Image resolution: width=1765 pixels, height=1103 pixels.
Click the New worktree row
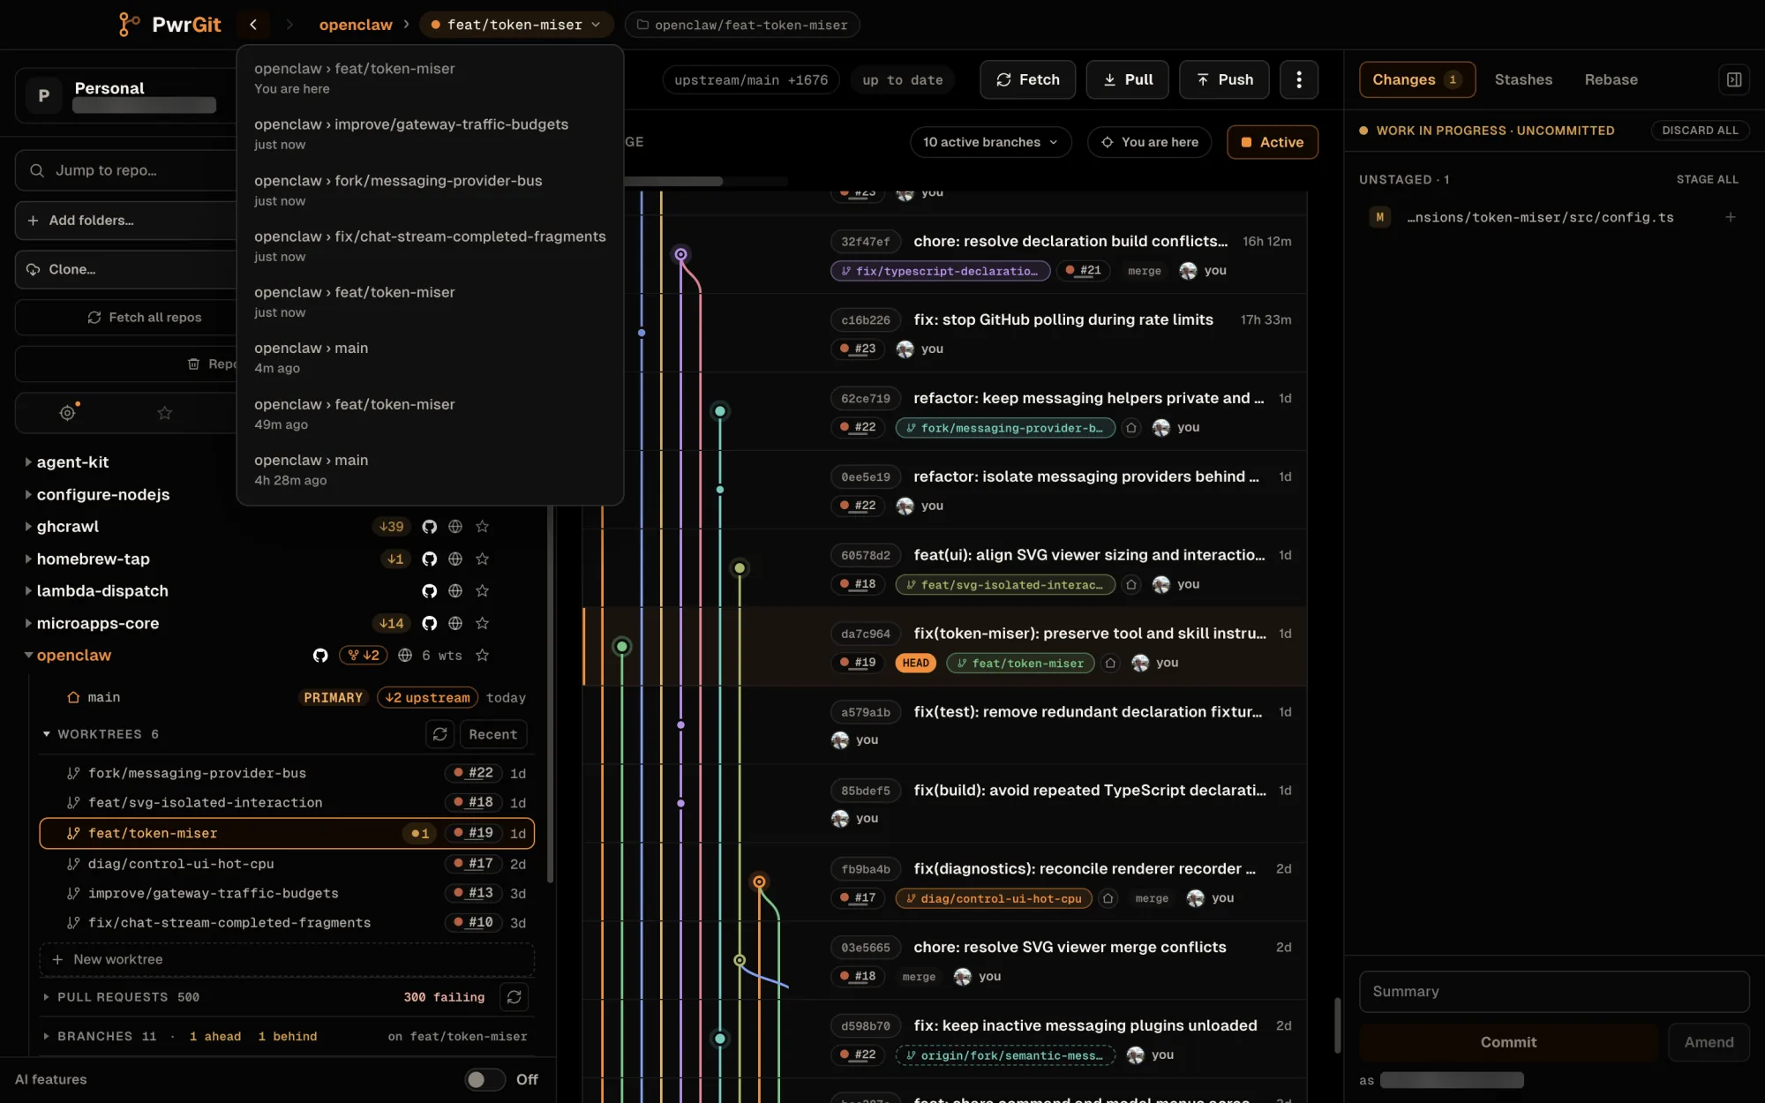click(x=287, y=959)
